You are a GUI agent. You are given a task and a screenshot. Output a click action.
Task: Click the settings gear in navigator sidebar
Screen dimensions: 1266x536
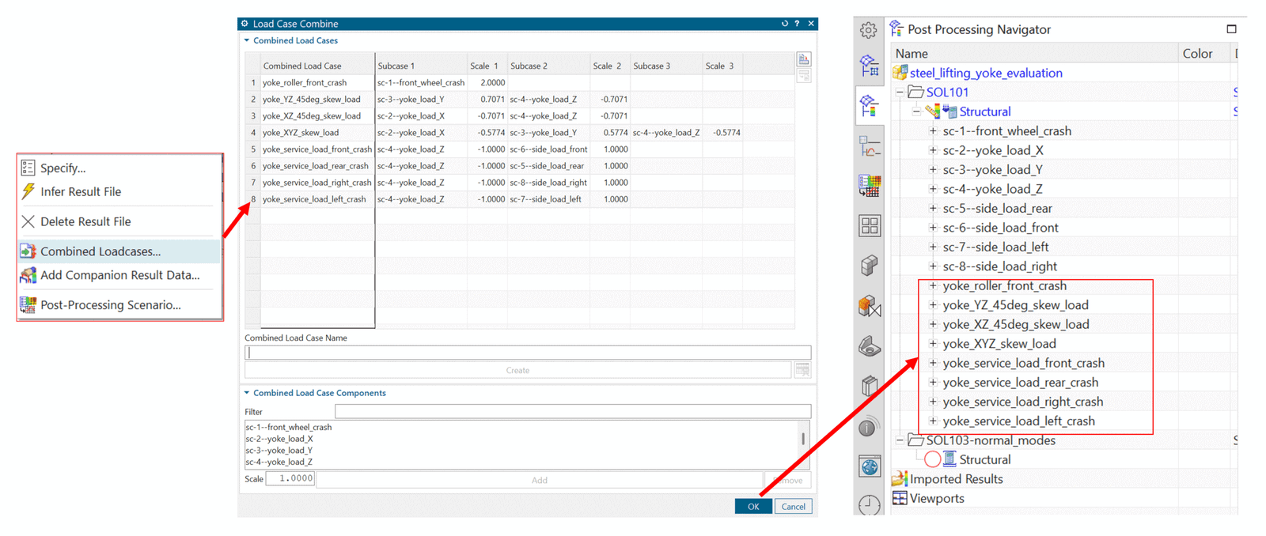(869, 30)
